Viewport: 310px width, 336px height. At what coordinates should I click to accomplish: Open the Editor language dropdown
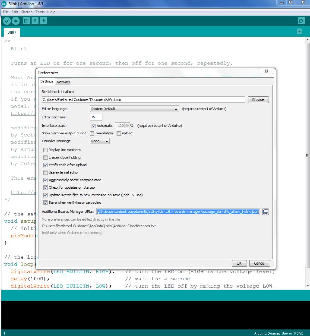(x=135, y=109)
